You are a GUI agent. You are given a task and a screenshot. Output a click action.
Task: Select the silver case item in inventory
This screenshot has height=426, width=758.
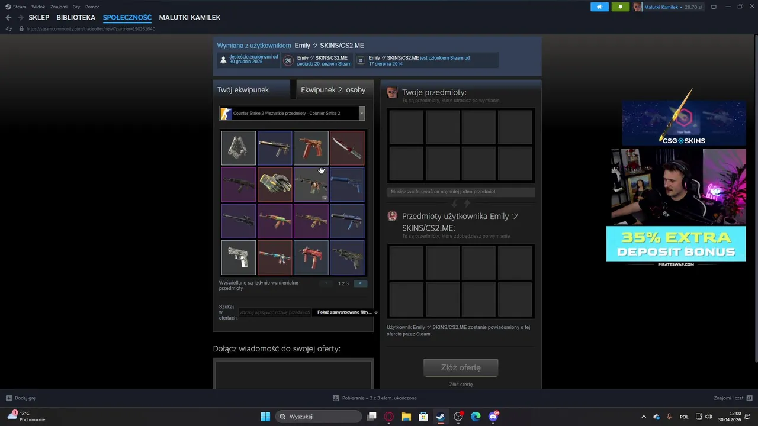[x=239, y=148]
